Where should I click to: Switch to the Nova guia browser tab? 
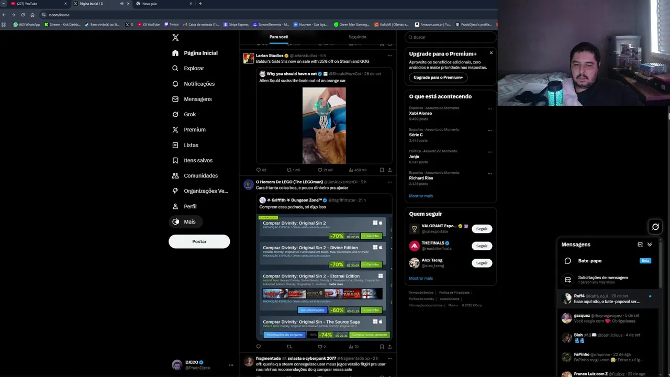coord(162,4)
